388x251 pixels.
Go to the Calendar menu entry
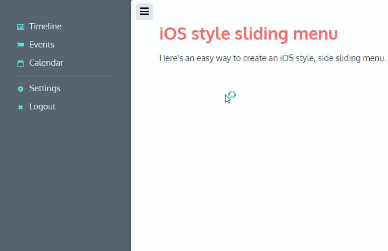(46, 63)
